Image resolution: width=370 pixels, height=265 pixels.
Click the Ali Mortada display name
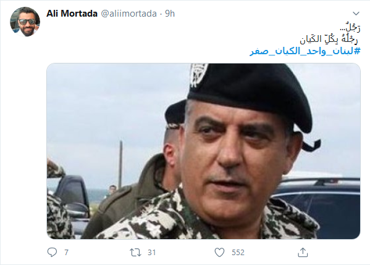pyautogui.click(x=72, y=14)
